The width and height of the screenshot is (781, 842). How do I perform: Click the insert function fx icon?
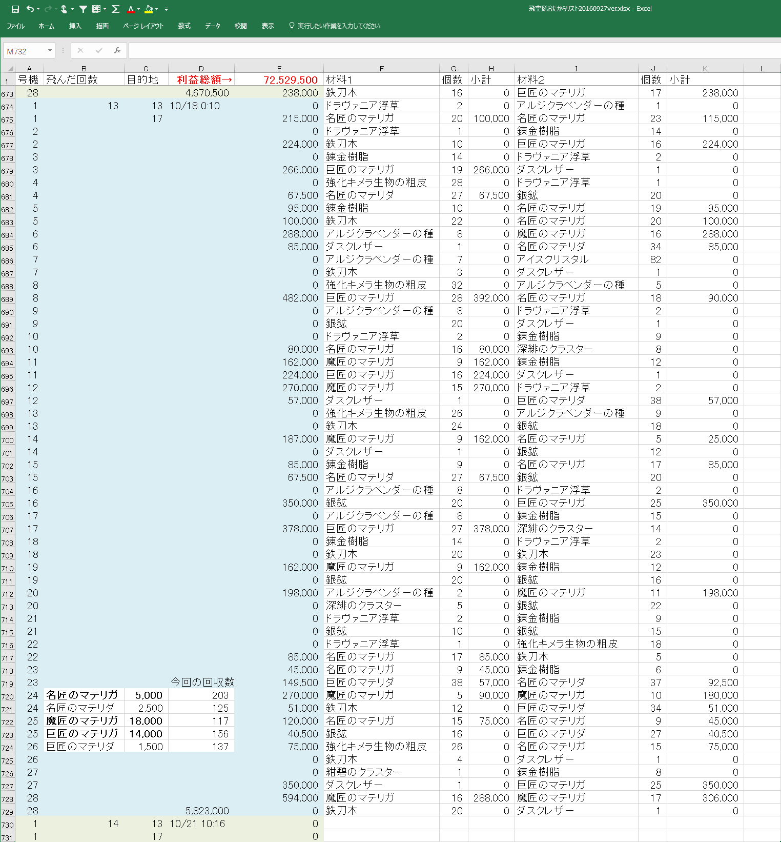pos(117,50)
